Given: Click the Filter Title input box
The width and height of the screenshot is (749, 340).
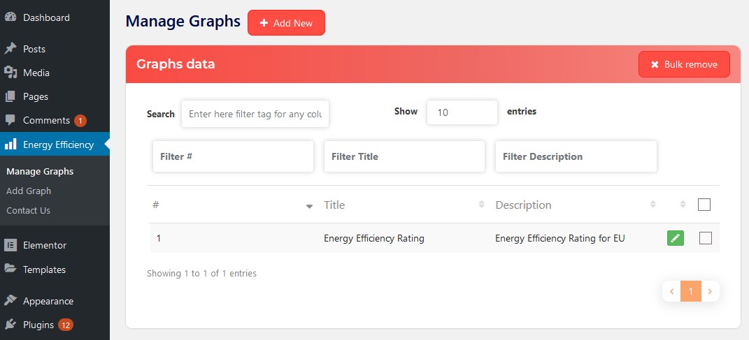Looking at the screenshot, I should coord(404,156).
